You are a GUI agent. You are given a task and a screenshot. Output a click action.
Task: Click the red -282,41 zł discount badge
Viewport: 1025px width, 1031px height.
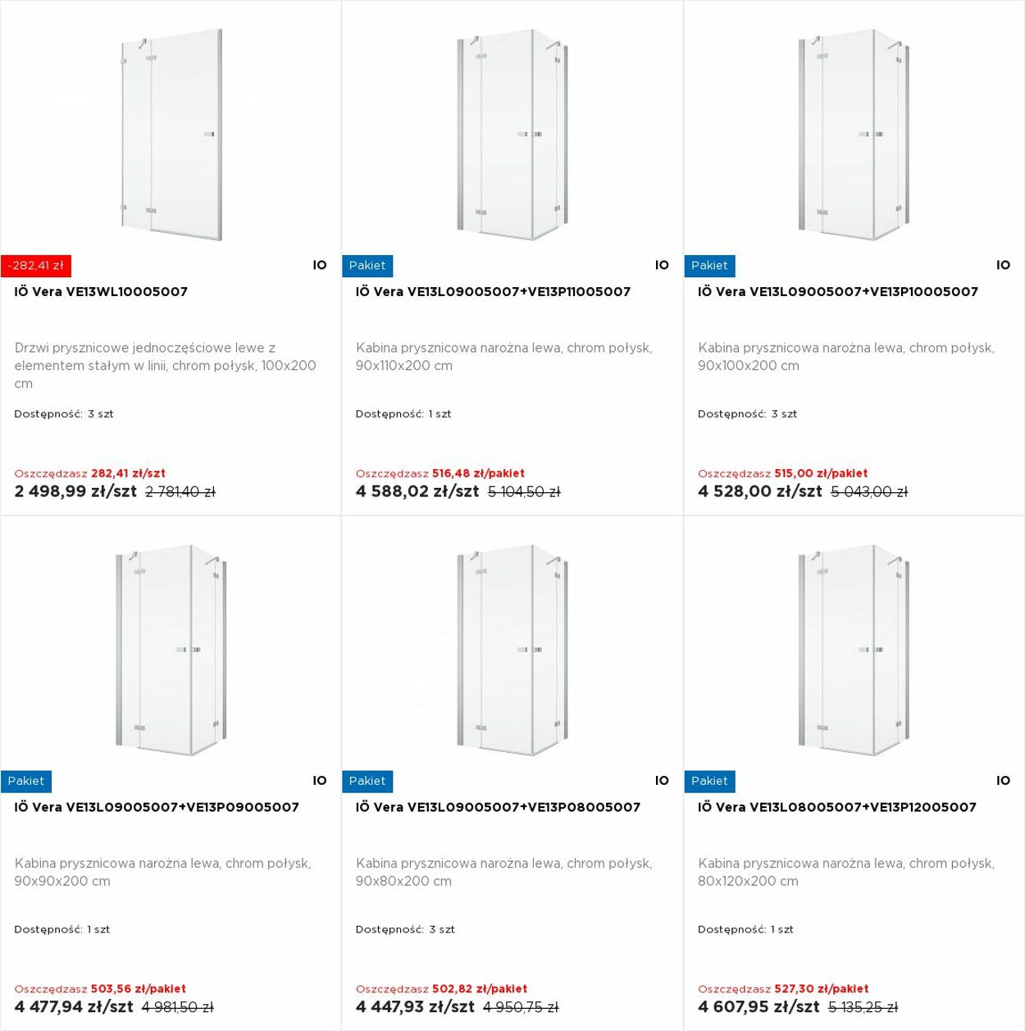pos(36,266)
